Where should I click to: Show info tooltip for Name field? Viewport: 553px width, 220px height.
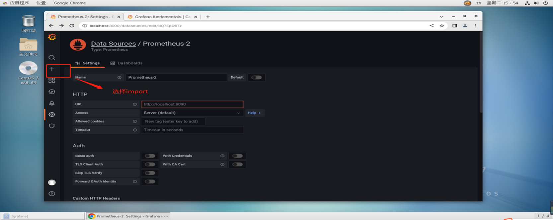119,78
